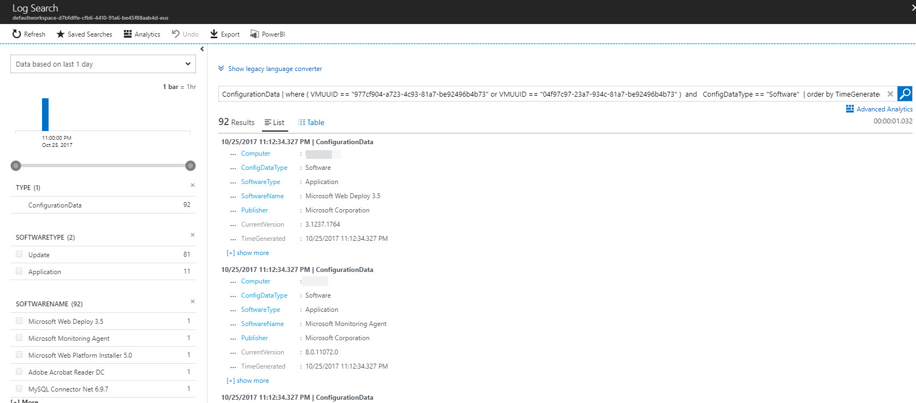
Task: Check Microsoft Web Deploy 3.5 filter
Action: coord(19,321)
